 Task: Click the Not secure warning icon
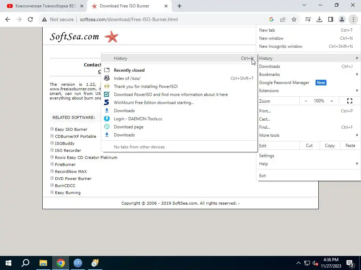coord(44,20)
